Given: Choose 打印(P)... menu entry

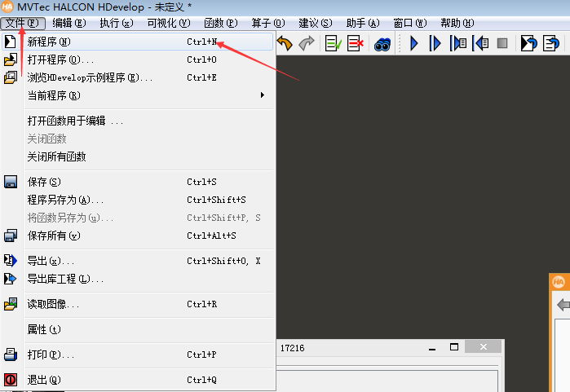Looking at the screenshot, I should 138,355.
